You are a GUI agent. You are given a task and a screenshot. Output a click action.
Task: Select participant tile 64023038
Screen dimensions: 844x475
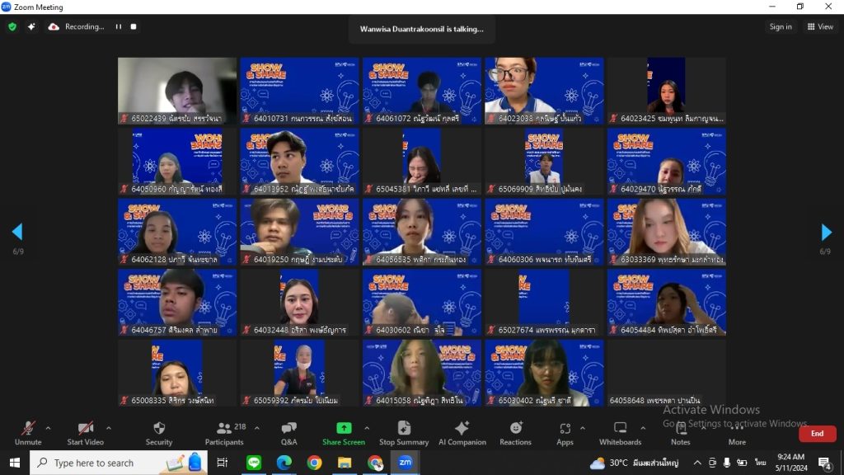point(544,91)
